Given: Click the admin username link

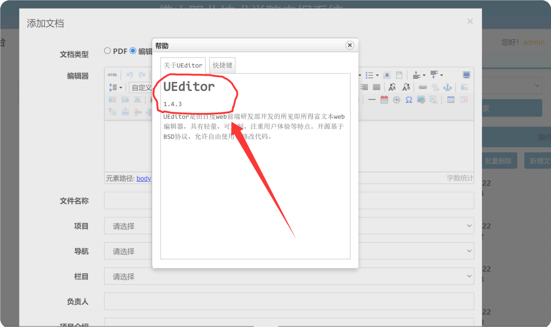Looking at the screenshot, I should [534, 42].
